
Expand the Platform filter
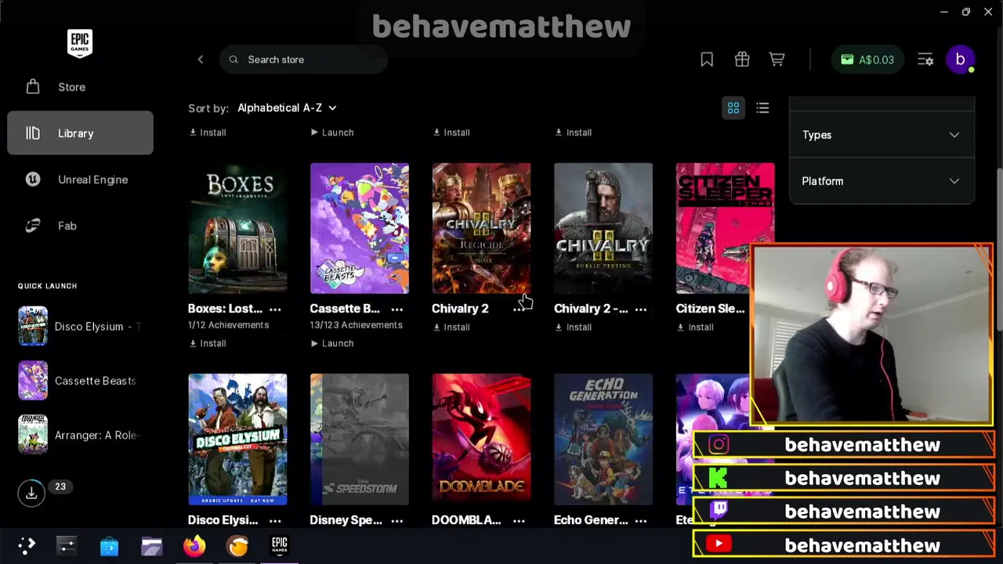click(881, 181)
